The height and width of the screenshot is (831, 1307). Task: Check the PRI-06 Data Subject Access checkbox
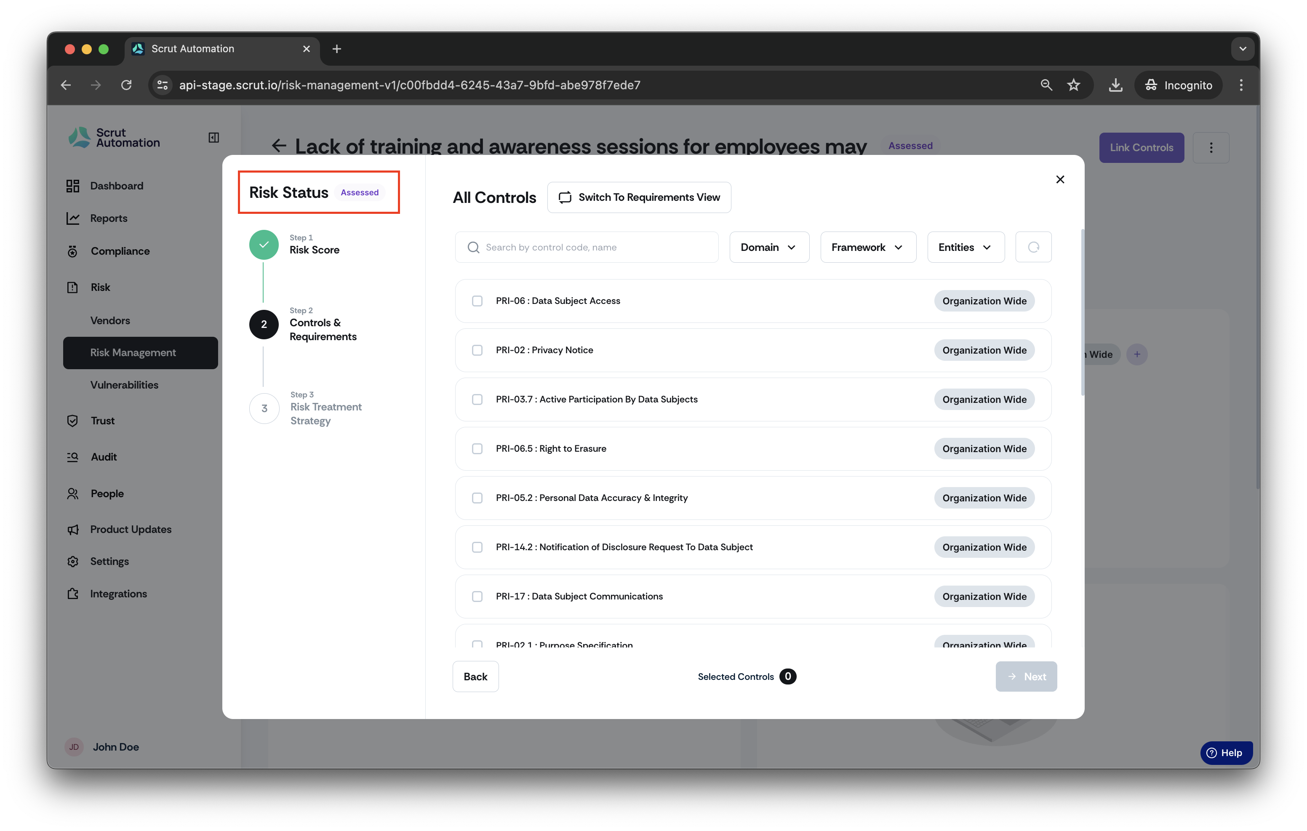pyautogui.click(x=477, y=301)
